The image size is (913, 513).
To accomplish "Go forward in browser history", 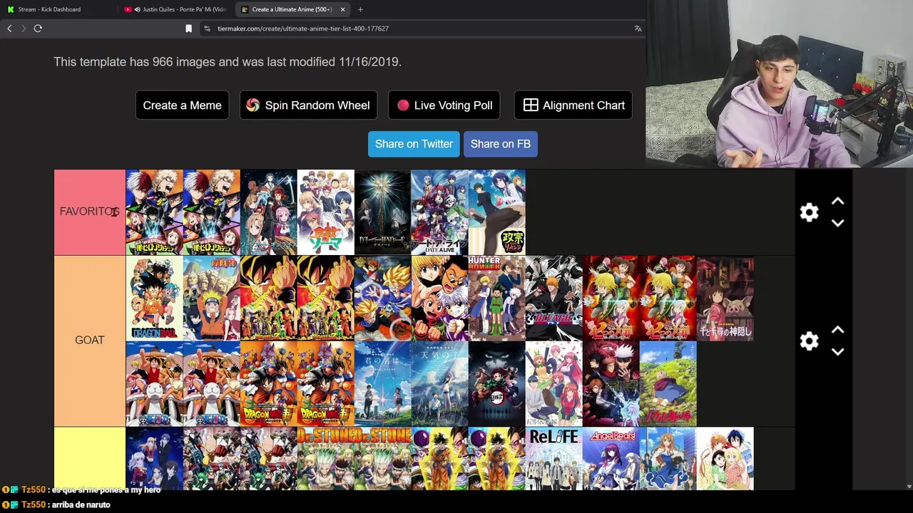I will (x=24, y=28).
